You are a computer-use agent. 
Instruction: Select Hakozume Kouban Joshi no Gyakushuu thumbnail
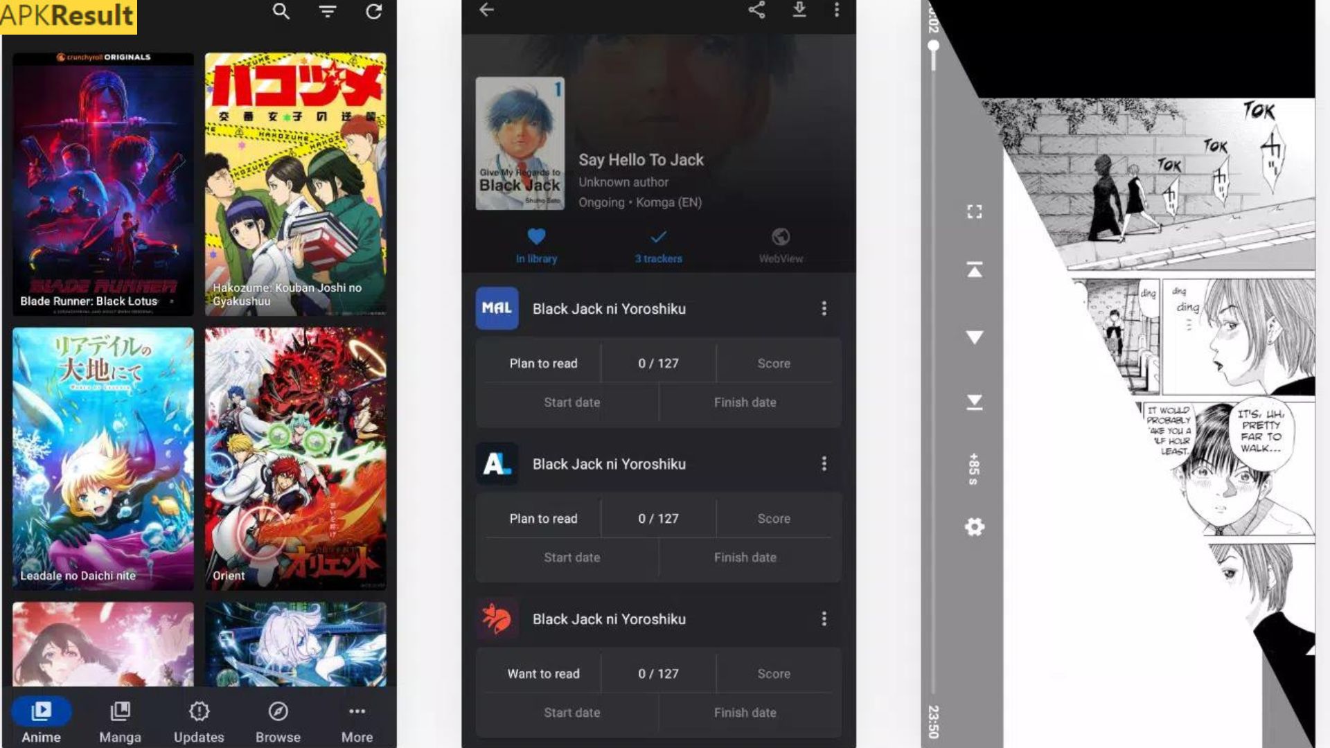coord(295,184)
